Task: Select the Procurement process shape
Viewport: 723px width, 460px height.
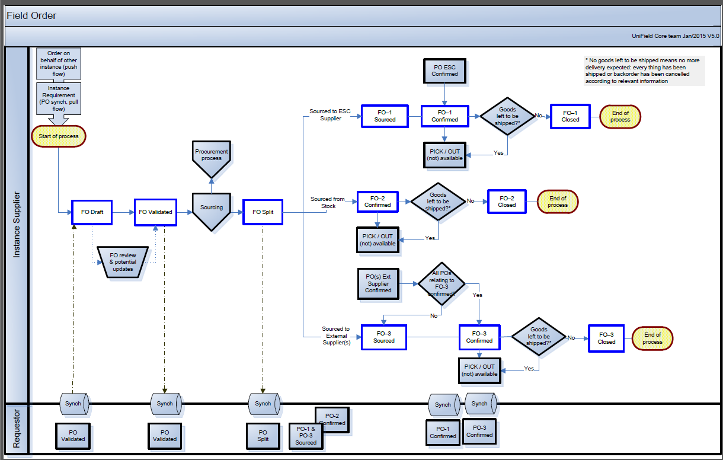Action: [x=212, y=159]
